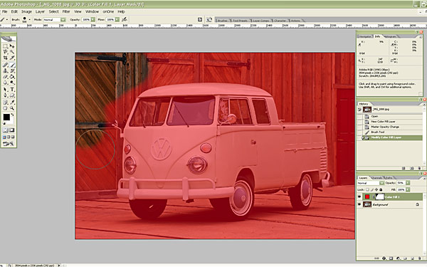The image size is (427, 267).
Task: Enable airbrush in options bar
Action: coord(125,19)
